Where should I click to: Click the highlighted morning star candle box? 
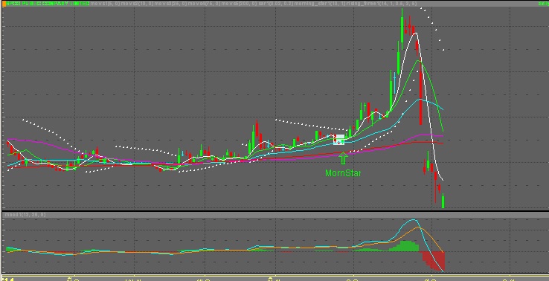coord(338,139)
